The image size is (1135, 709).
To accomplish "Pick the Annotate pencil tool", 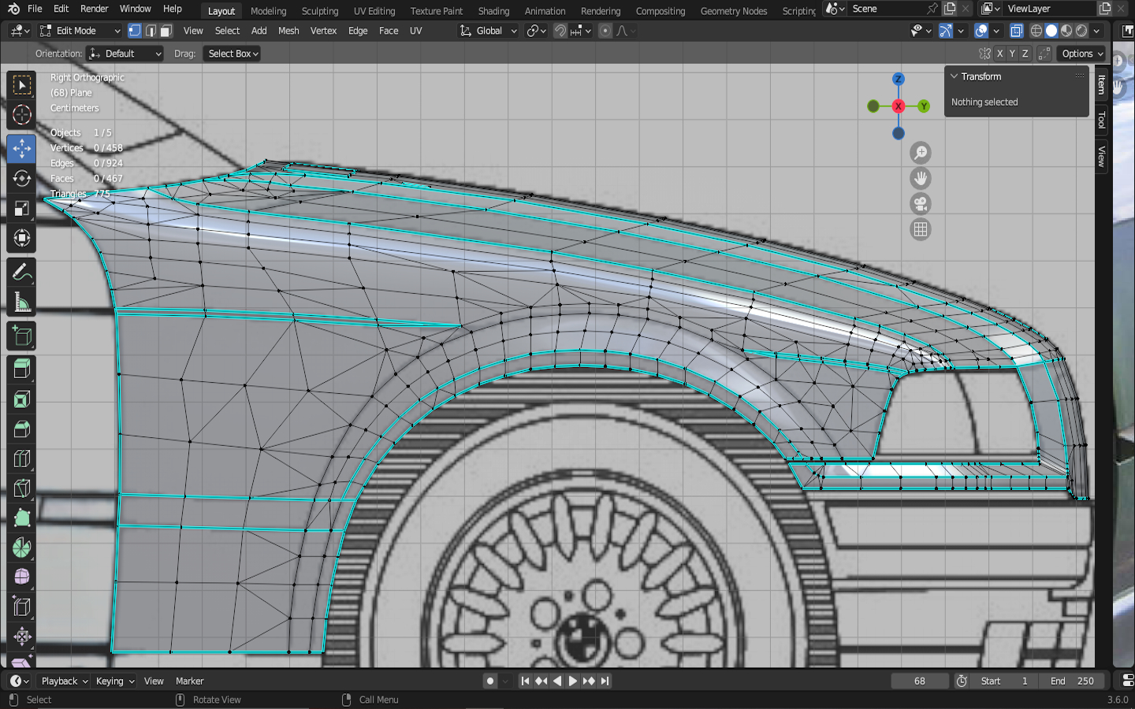I will (x=22, y=273).
